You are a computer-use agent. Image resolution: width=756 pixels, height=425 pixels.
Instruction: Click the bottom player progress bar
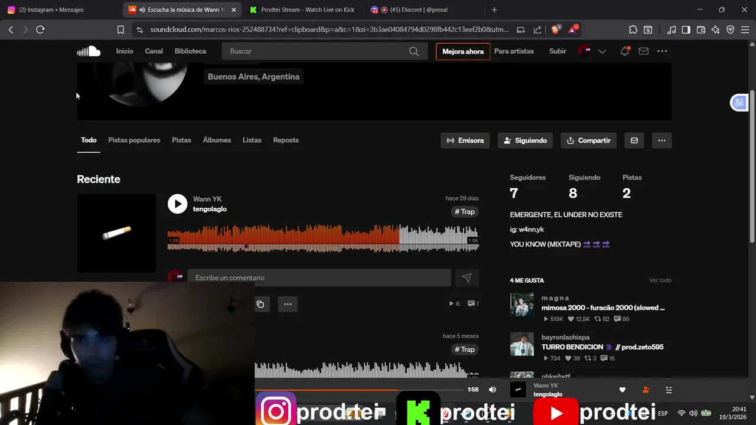[359, 390]
